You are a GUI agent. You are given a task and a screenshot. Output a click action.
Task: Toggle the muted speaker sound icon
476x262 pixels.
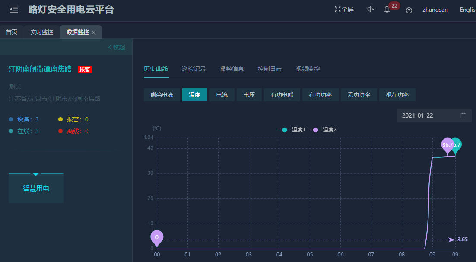pos(371,10)
